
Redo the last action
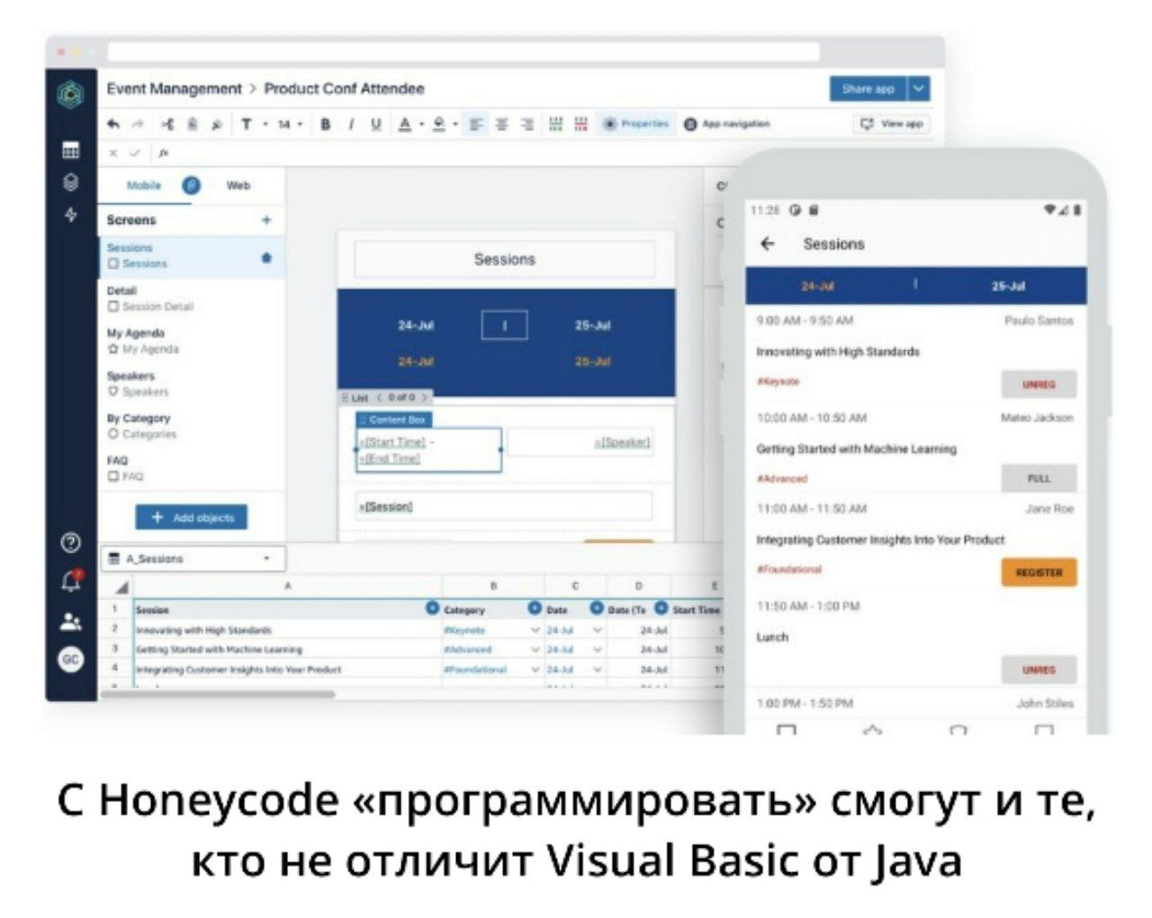137,124
